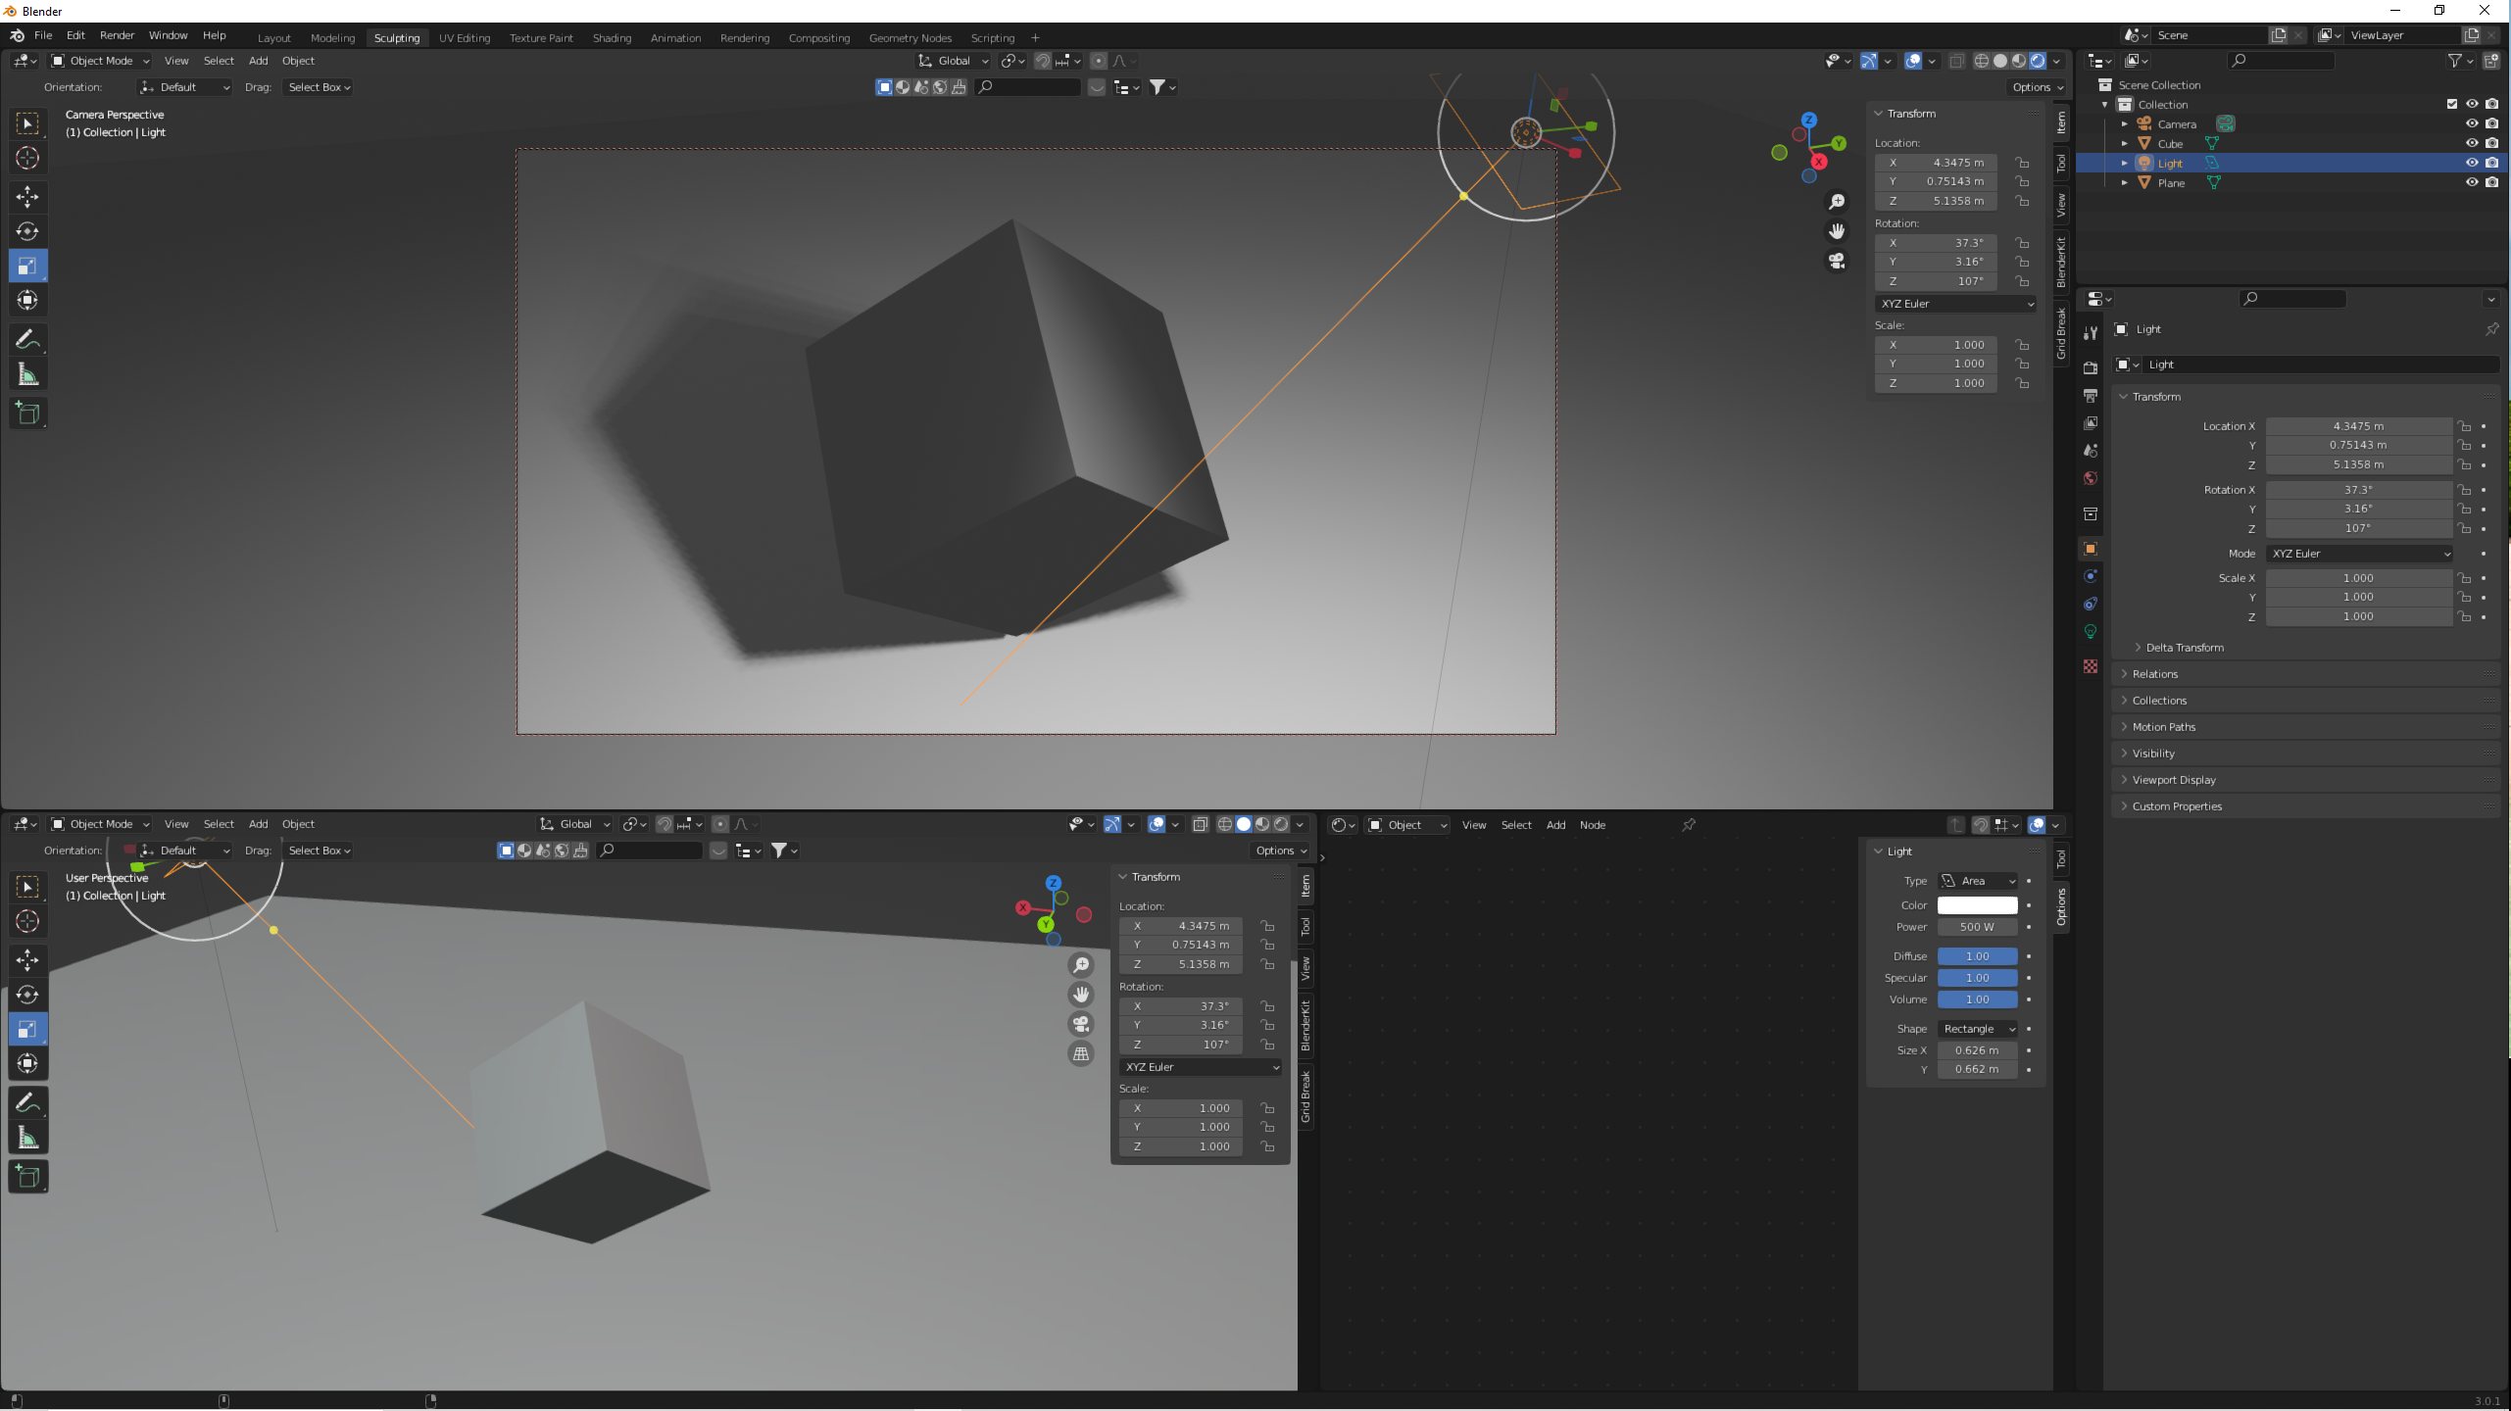This screenshot has width=2511, height=1411.
Task: Open the light Type dropdown showing Area
Action: tap(1978, 881)
